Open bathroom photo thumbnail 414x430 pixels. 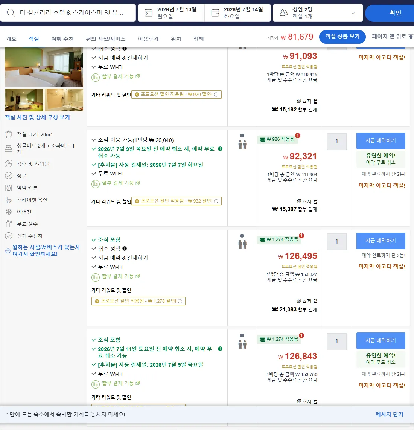click(x=64, y=100)
